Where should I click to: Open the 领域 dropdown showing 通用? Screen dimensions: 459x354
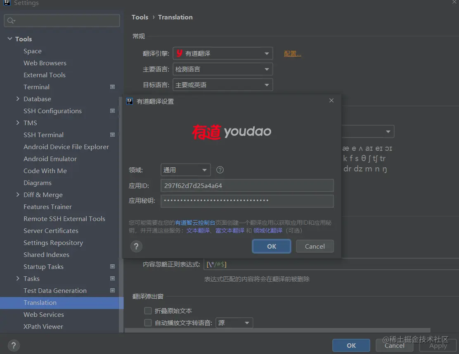[x=186, y=170]
